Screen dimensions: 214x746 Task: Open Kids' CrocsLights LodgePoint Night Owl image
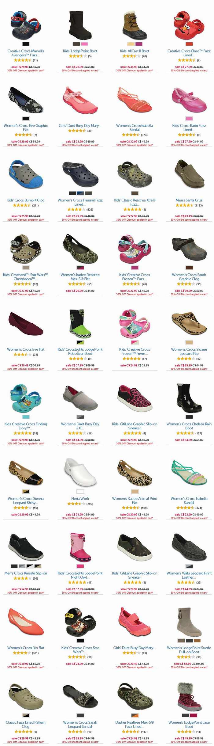click(x=80, y=547)
